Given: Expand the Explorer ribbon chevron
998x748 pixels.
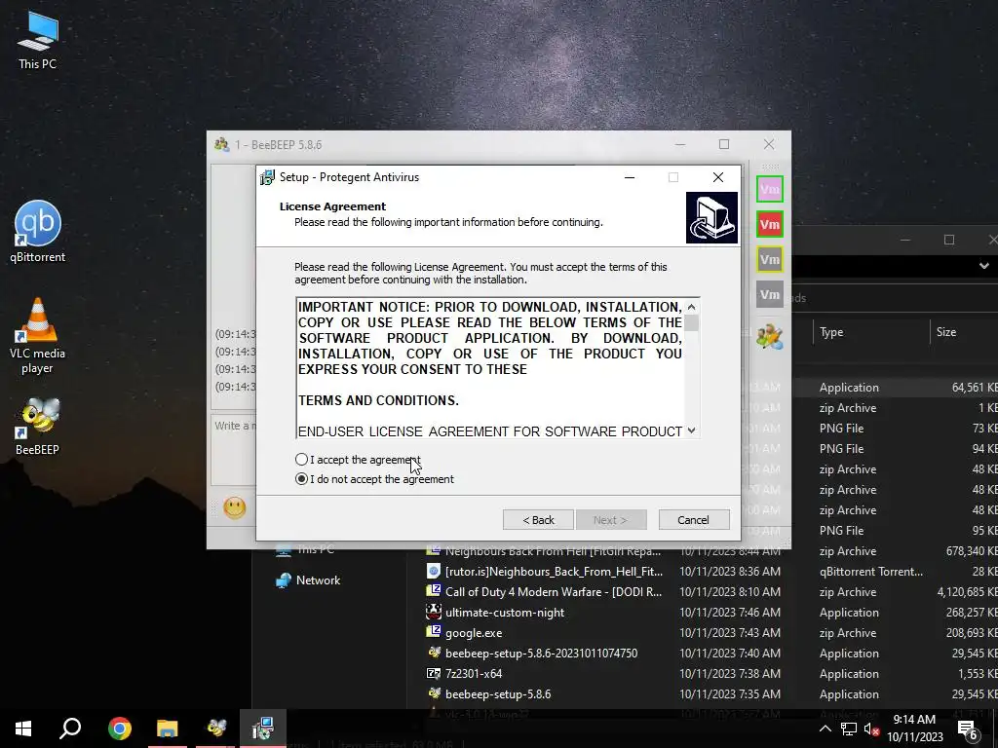Looking at the screenshot, I should point(984,266).
